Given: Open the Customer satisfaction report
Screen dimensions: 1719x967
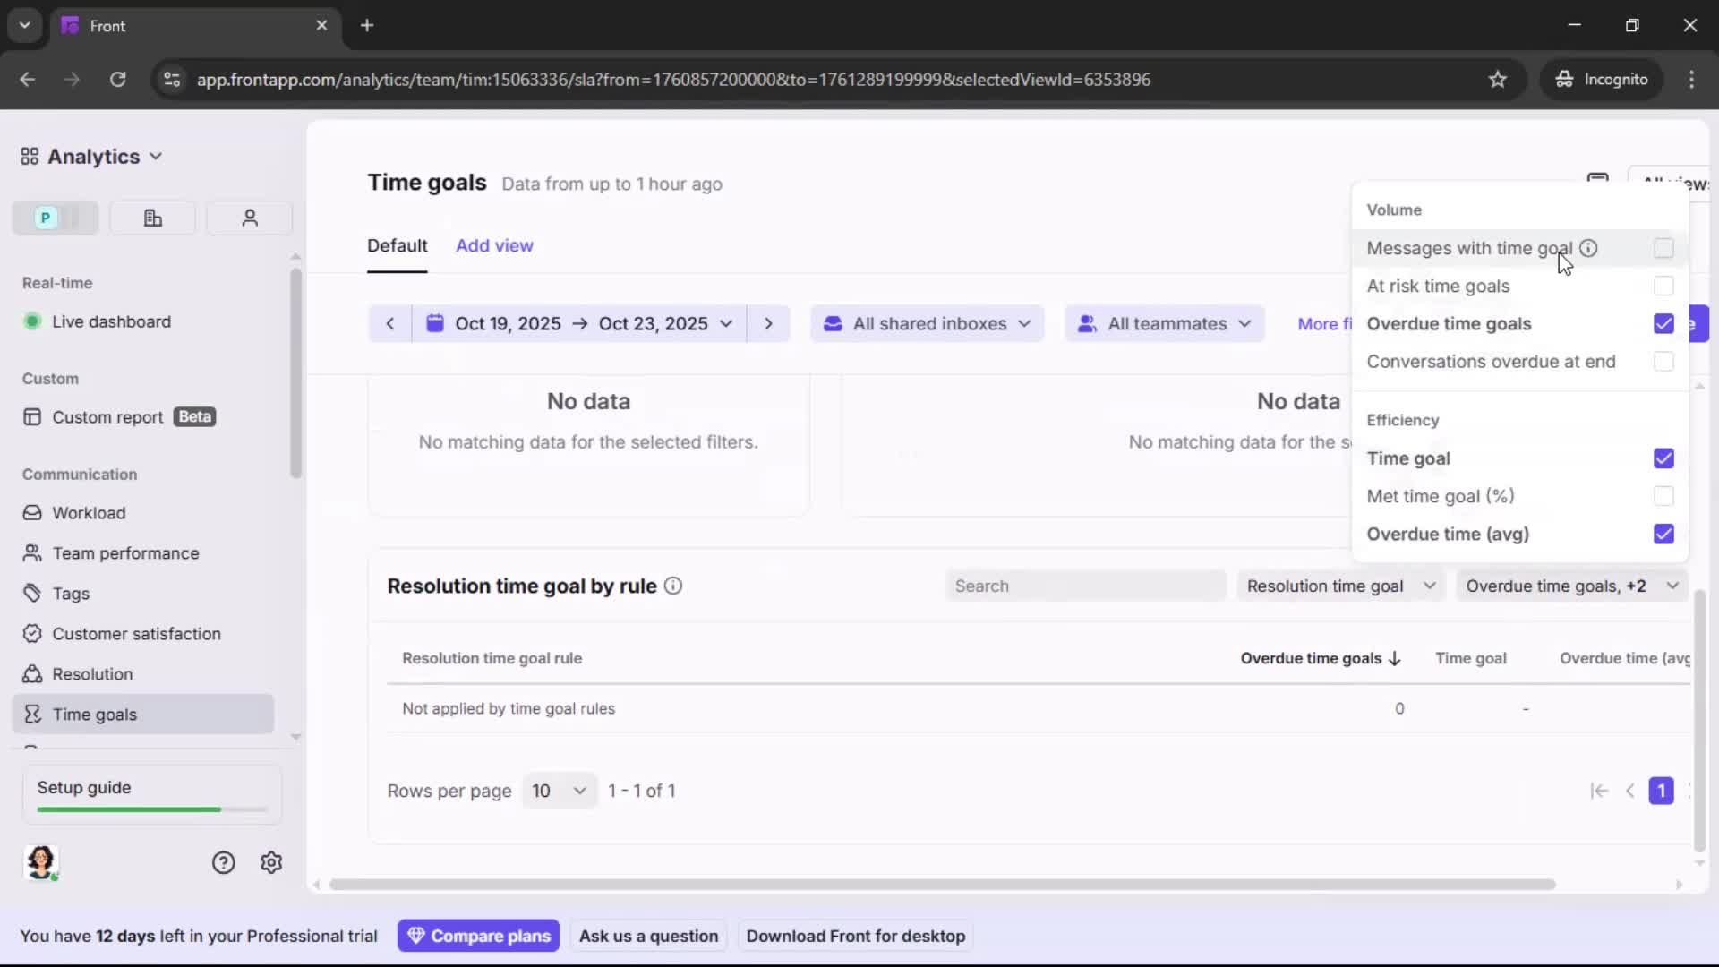Looking at the screenshot, I should coord(134,633).
